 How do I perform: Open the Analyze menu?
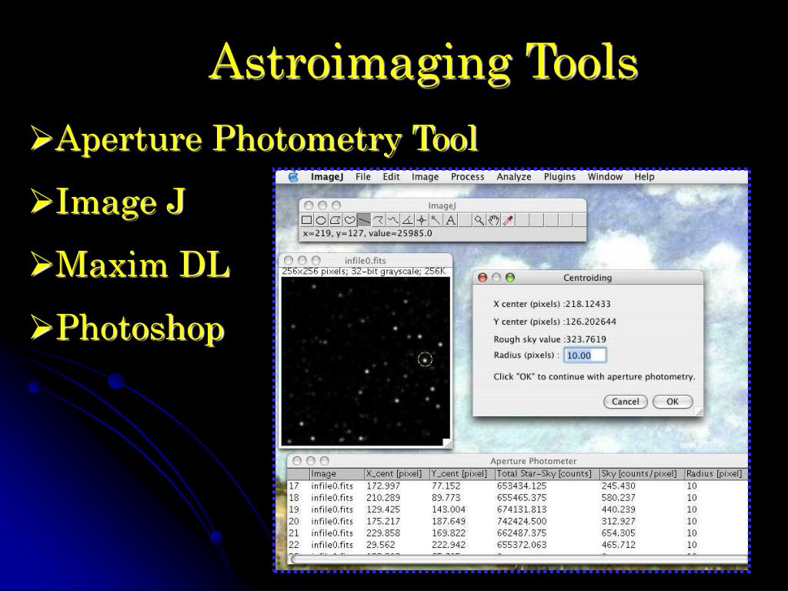click(513, 177)
